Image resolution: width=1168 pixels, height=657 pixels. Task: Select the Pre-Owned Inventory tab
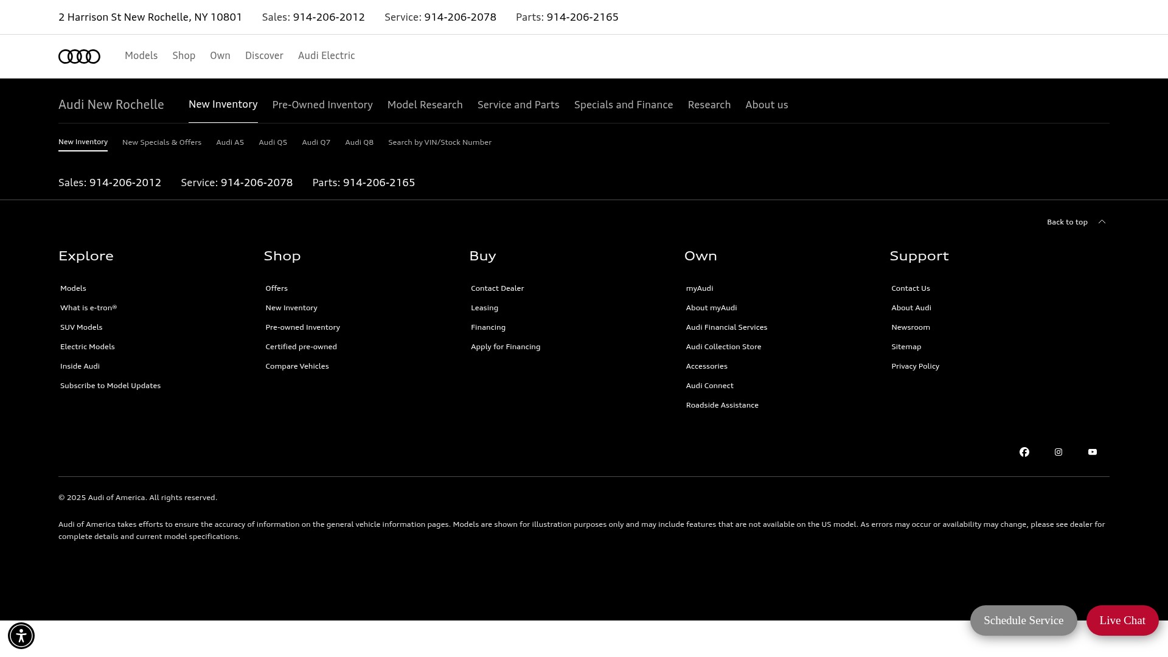pos(322,105)
